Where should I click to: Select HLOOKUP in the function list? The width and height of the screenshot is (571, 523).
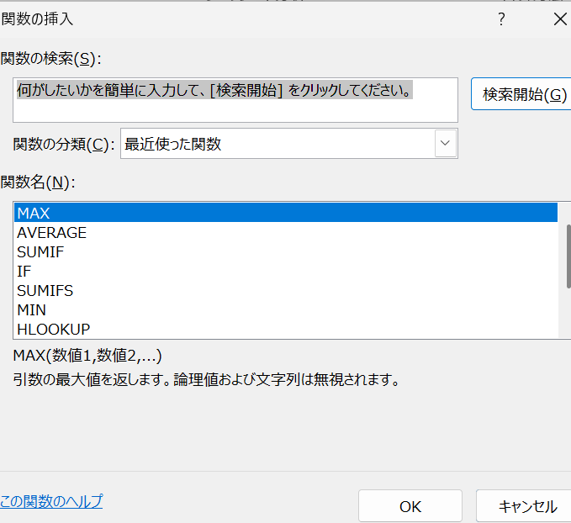pyautogui.click(x=54, y=330)
